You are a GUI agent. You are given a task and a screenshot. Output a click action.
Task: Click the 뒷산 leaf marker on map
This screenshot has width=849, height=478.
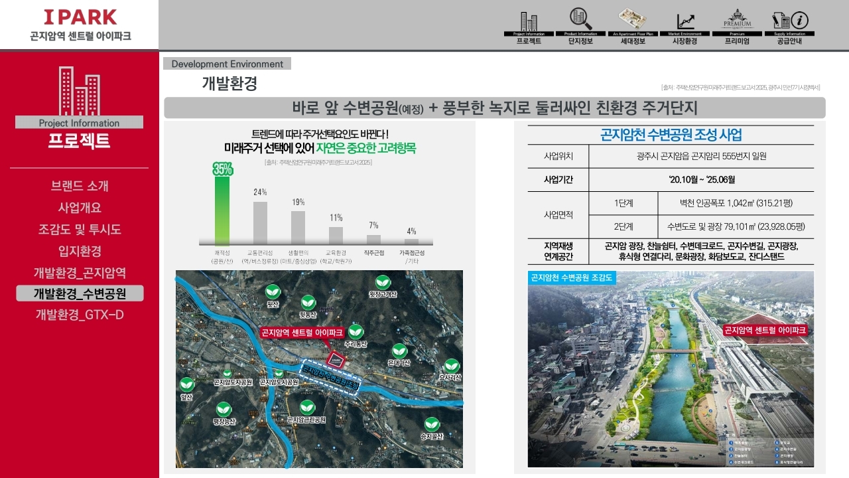(x=273, y=291)
